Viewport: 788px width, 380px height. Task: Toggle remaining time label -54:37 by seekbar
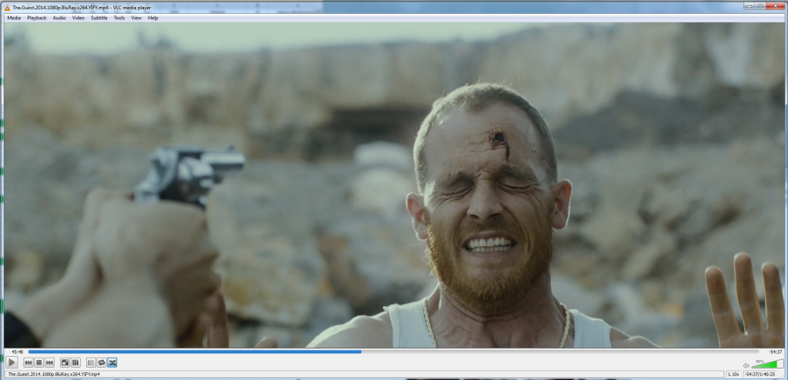[776, 352]
